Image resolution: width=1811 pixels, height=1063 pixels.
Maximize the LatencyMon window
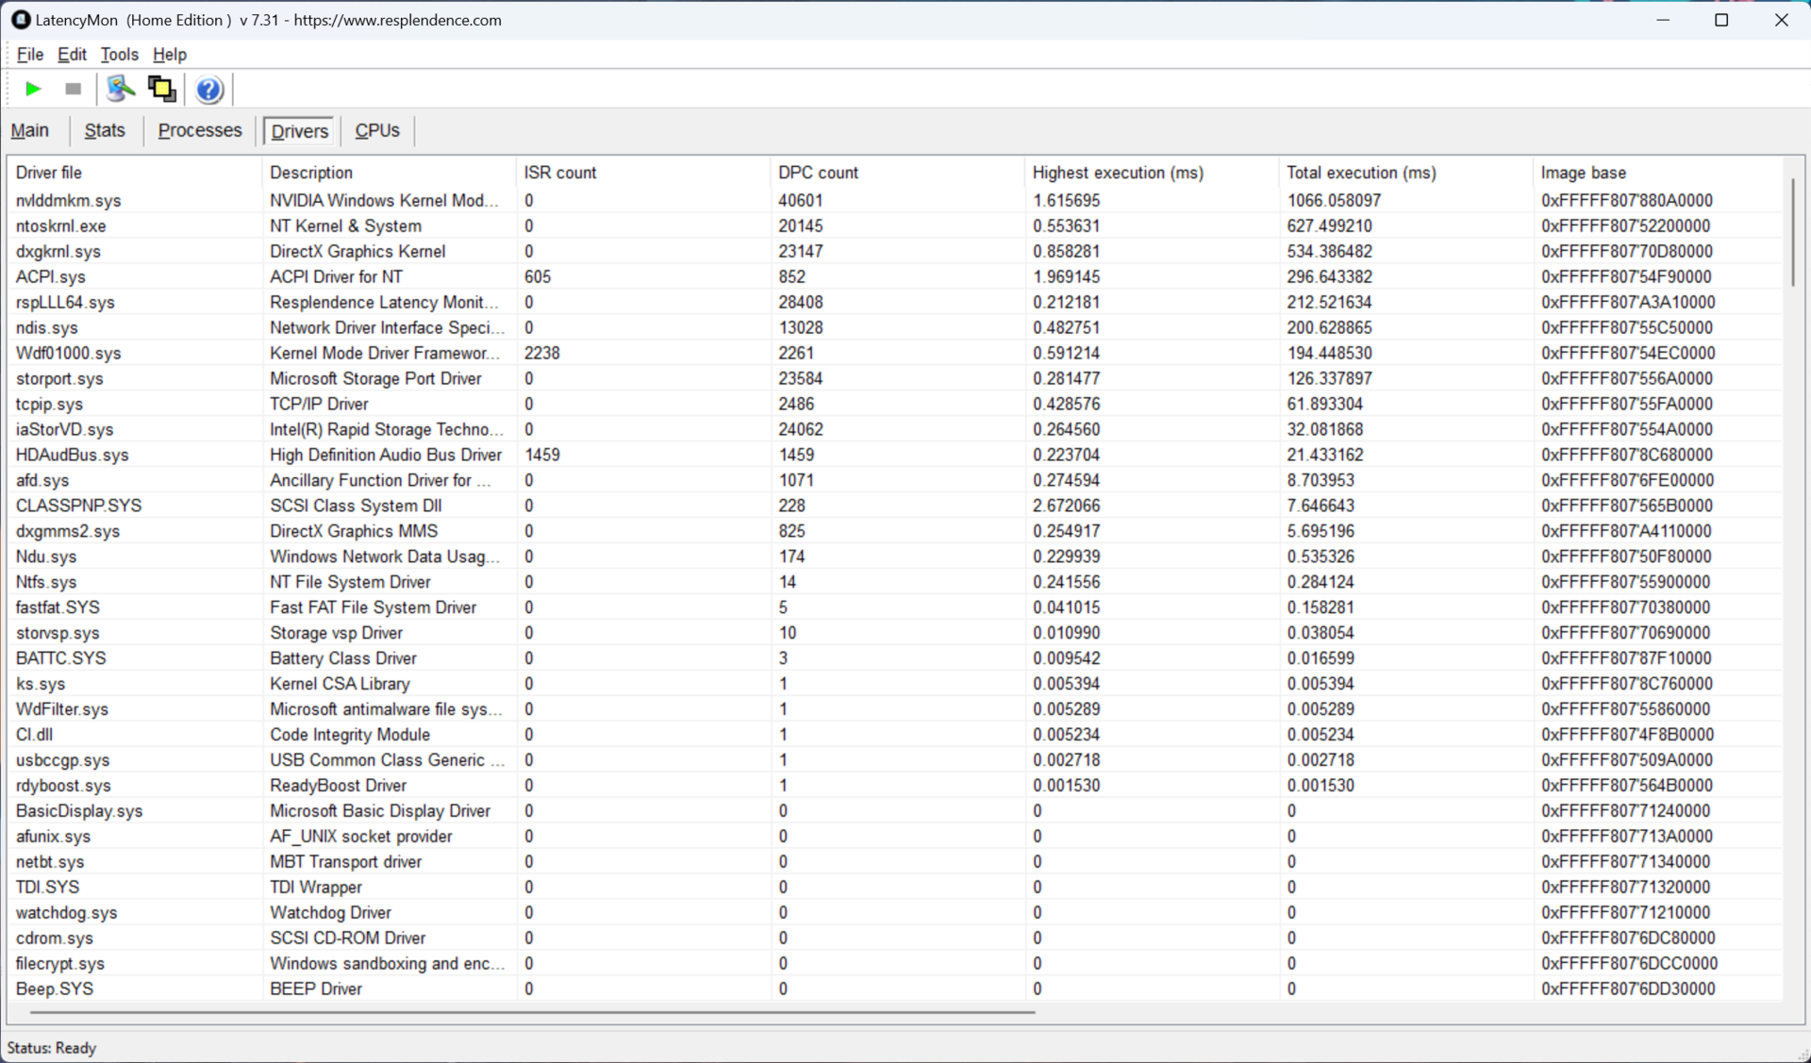[x=1720, y=20]
